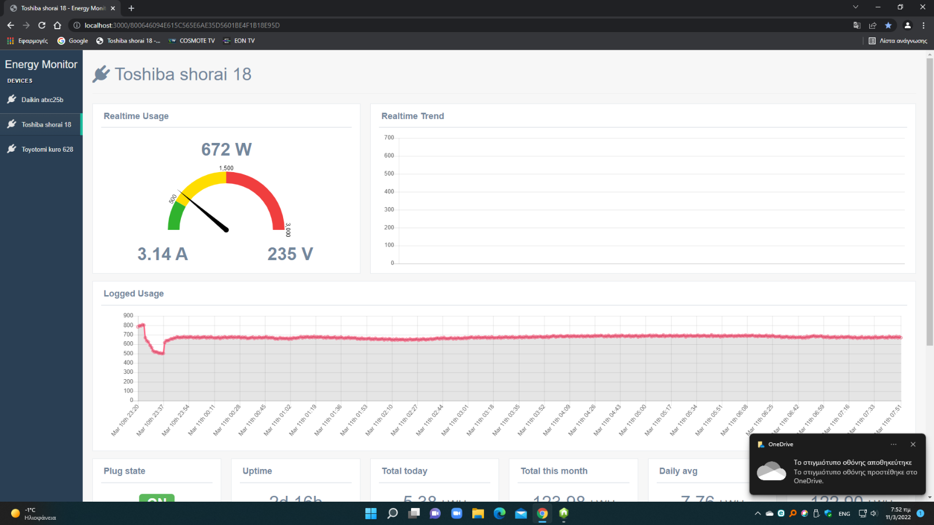Click the Realtime Trend heading

coord(413,116)
